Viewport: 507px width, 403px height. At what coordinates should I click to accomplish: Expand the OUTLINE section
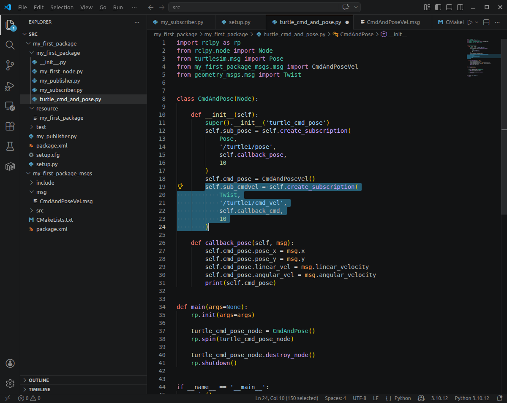pyautogui.click(x=83, y=380)
